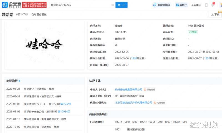Select the 2023-08-31 注册证发文 process row
This screenshot has height=133, width=222.
[44, 96]
